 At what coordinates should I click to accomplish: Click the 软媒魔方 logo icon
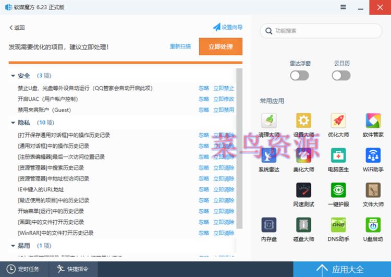(x=8, y=7)
